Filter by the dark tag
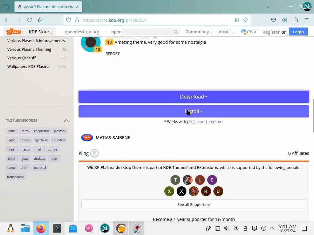The height and width of the screenshot is (235, 314). pos(12,131)
